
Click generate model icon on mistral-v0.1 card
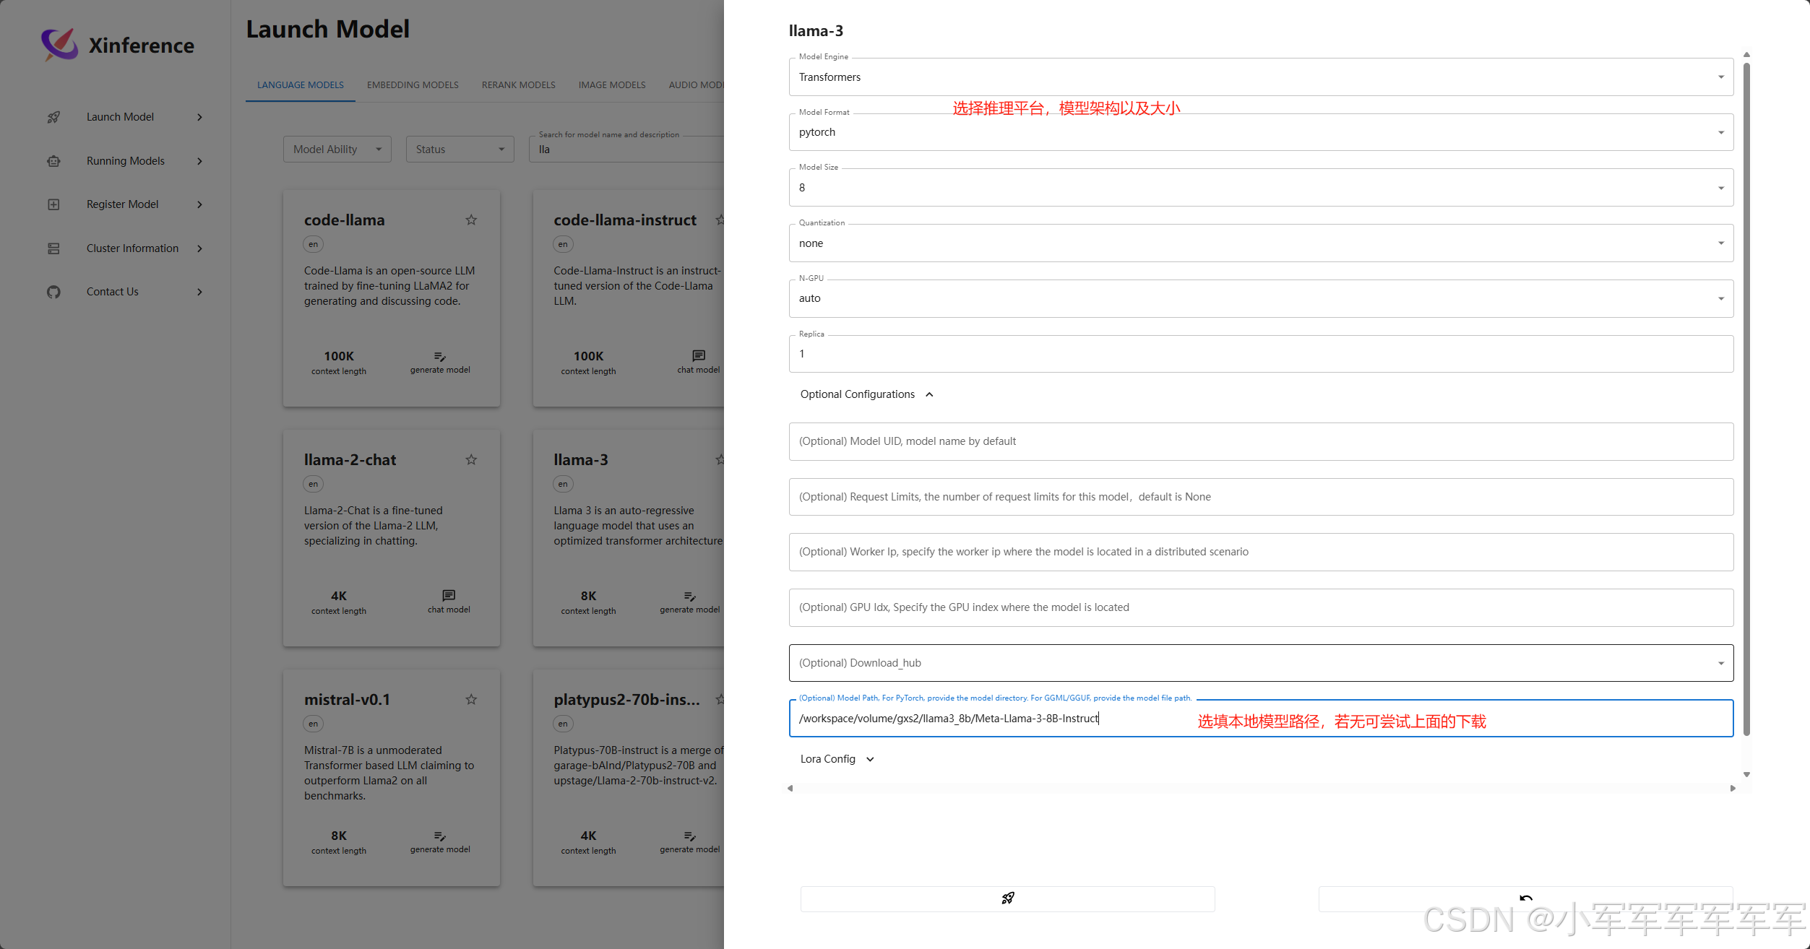[440, 836]
